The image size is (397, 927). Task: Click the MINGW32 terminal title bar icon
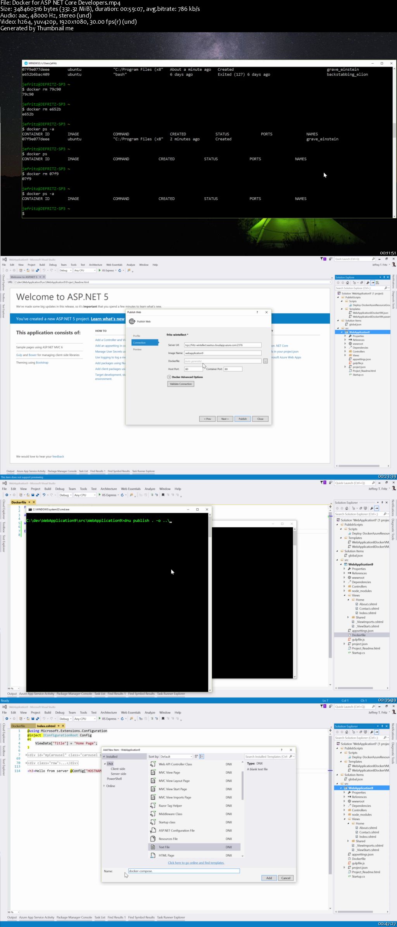26,63
